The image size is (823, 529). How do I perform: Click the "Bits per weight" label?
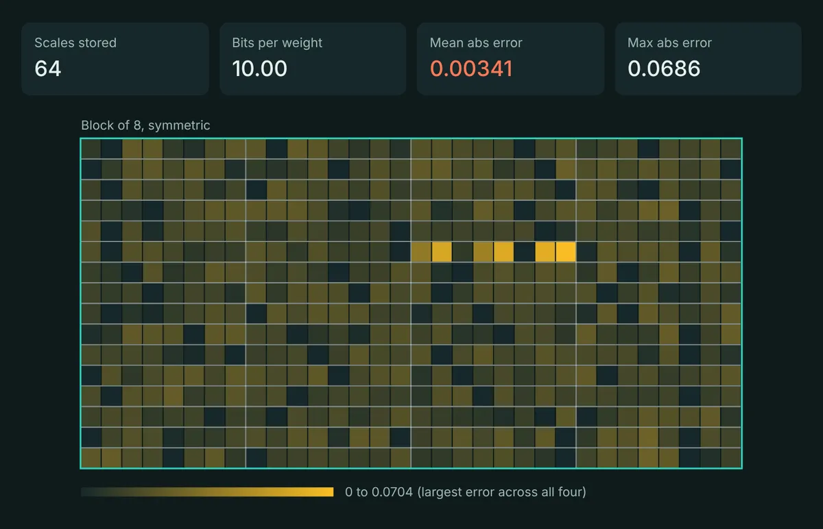(277, 42)
